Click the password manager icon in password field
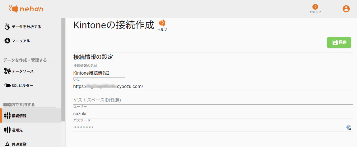357x147 pixels. tap(349, 127)
